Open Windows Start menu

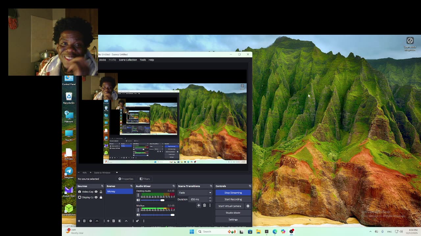192,232
